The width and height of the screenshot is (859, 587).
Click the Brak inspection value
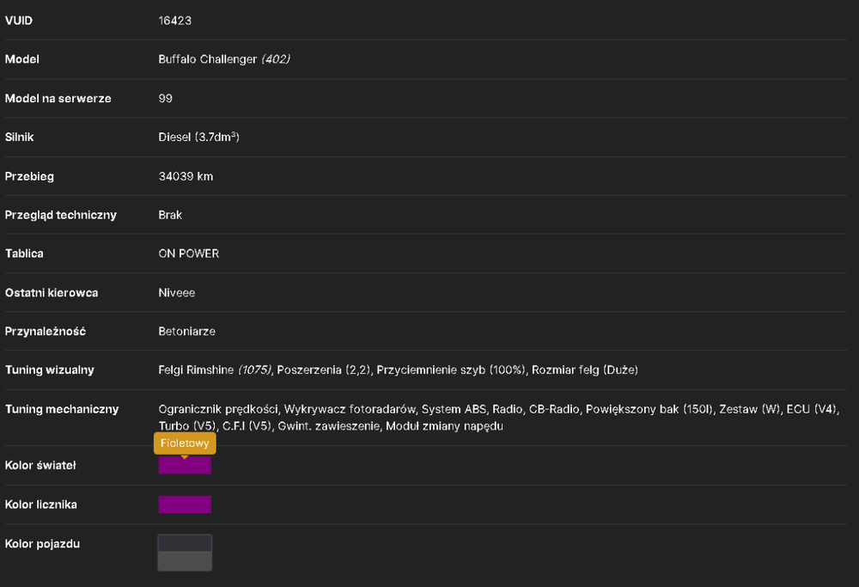tap(170, 215)
